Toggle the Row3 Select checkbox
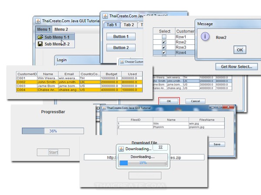The height and width of the screenshot is (195, 261). pyautogui.click(x=164, y=47)
